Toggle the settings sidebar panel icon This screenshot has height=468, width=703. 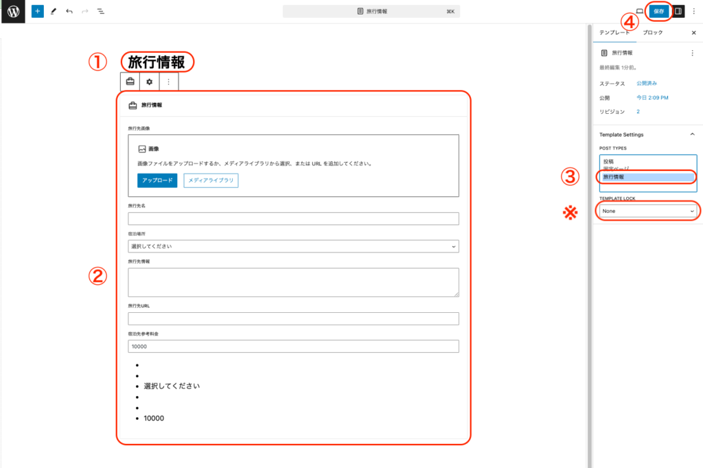tap(678, 12)
